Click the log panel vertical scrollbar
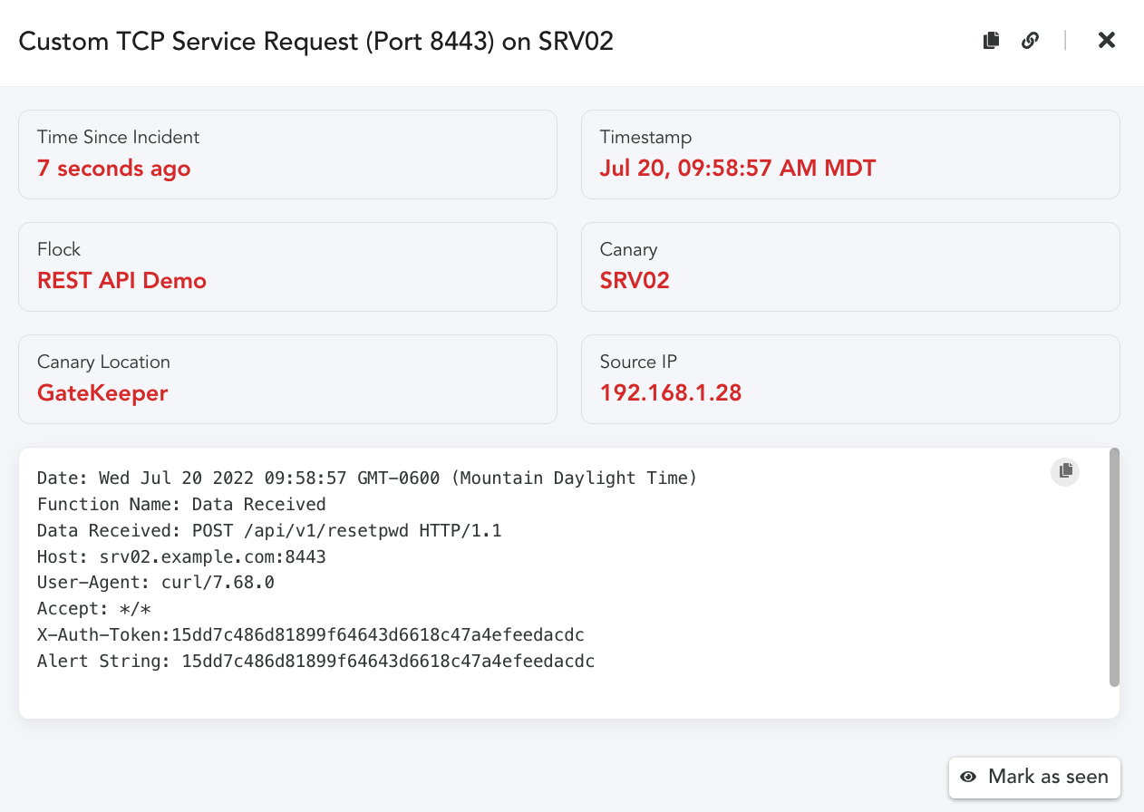 tap(1114, 566)
